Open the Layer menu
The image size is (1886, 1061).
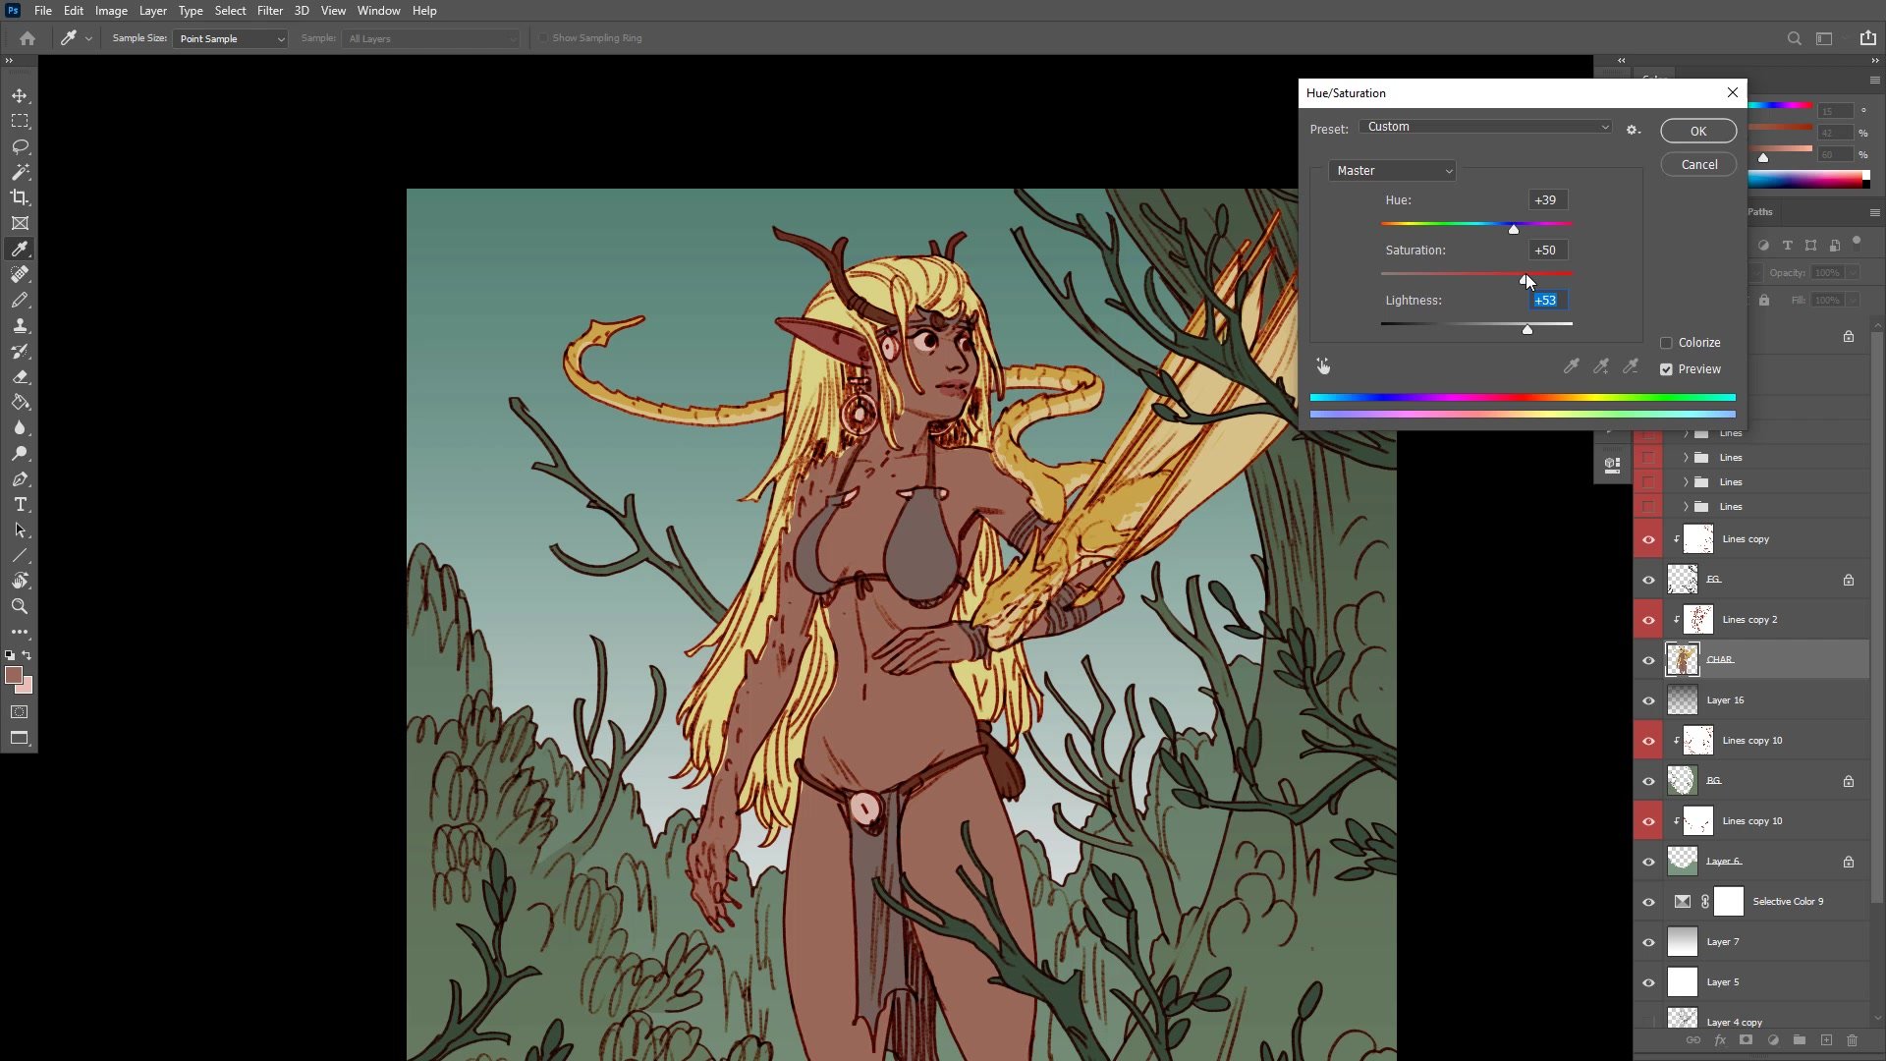pos(152,11)
